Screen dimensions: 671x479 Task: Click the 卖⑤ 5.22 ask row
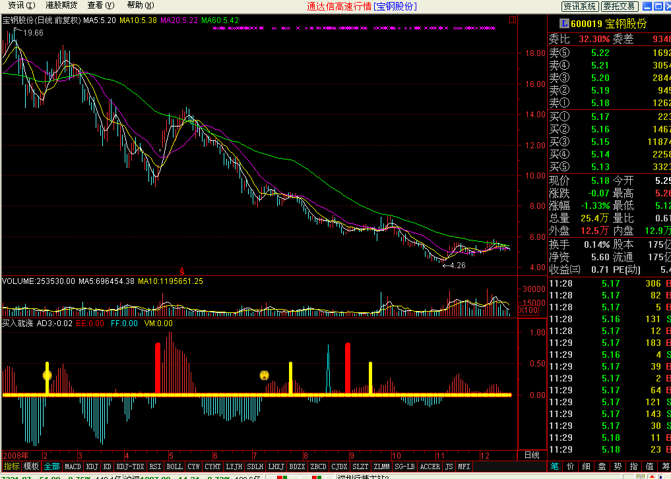coord(610,53)
